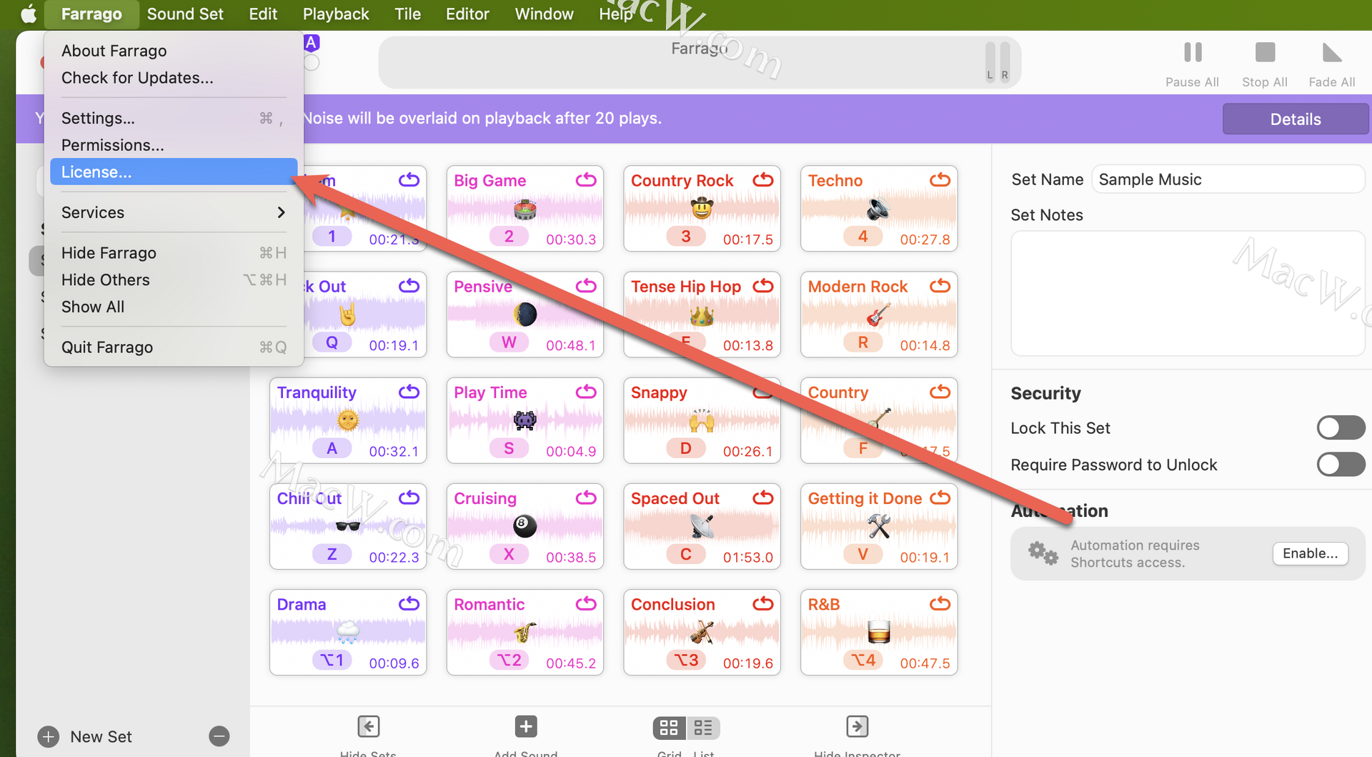This screenshot has width=1372, height=757.
Task: Select License... from Farrago menu
Action: coord(173,172)
